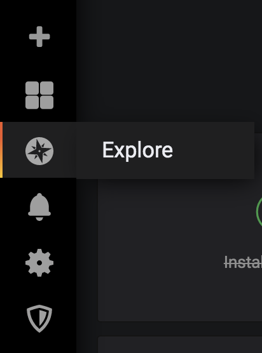
Task: Click the green completed-step circle icon
Action: click(259, 211)
